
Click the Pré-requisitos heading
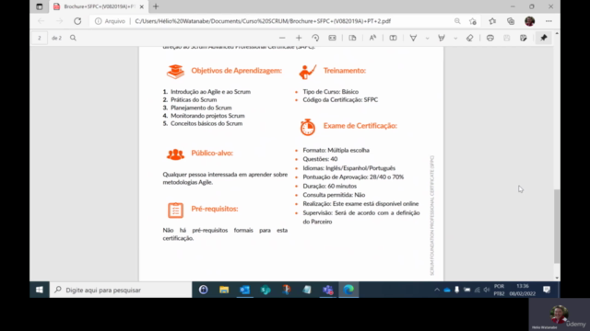point(215,209)
